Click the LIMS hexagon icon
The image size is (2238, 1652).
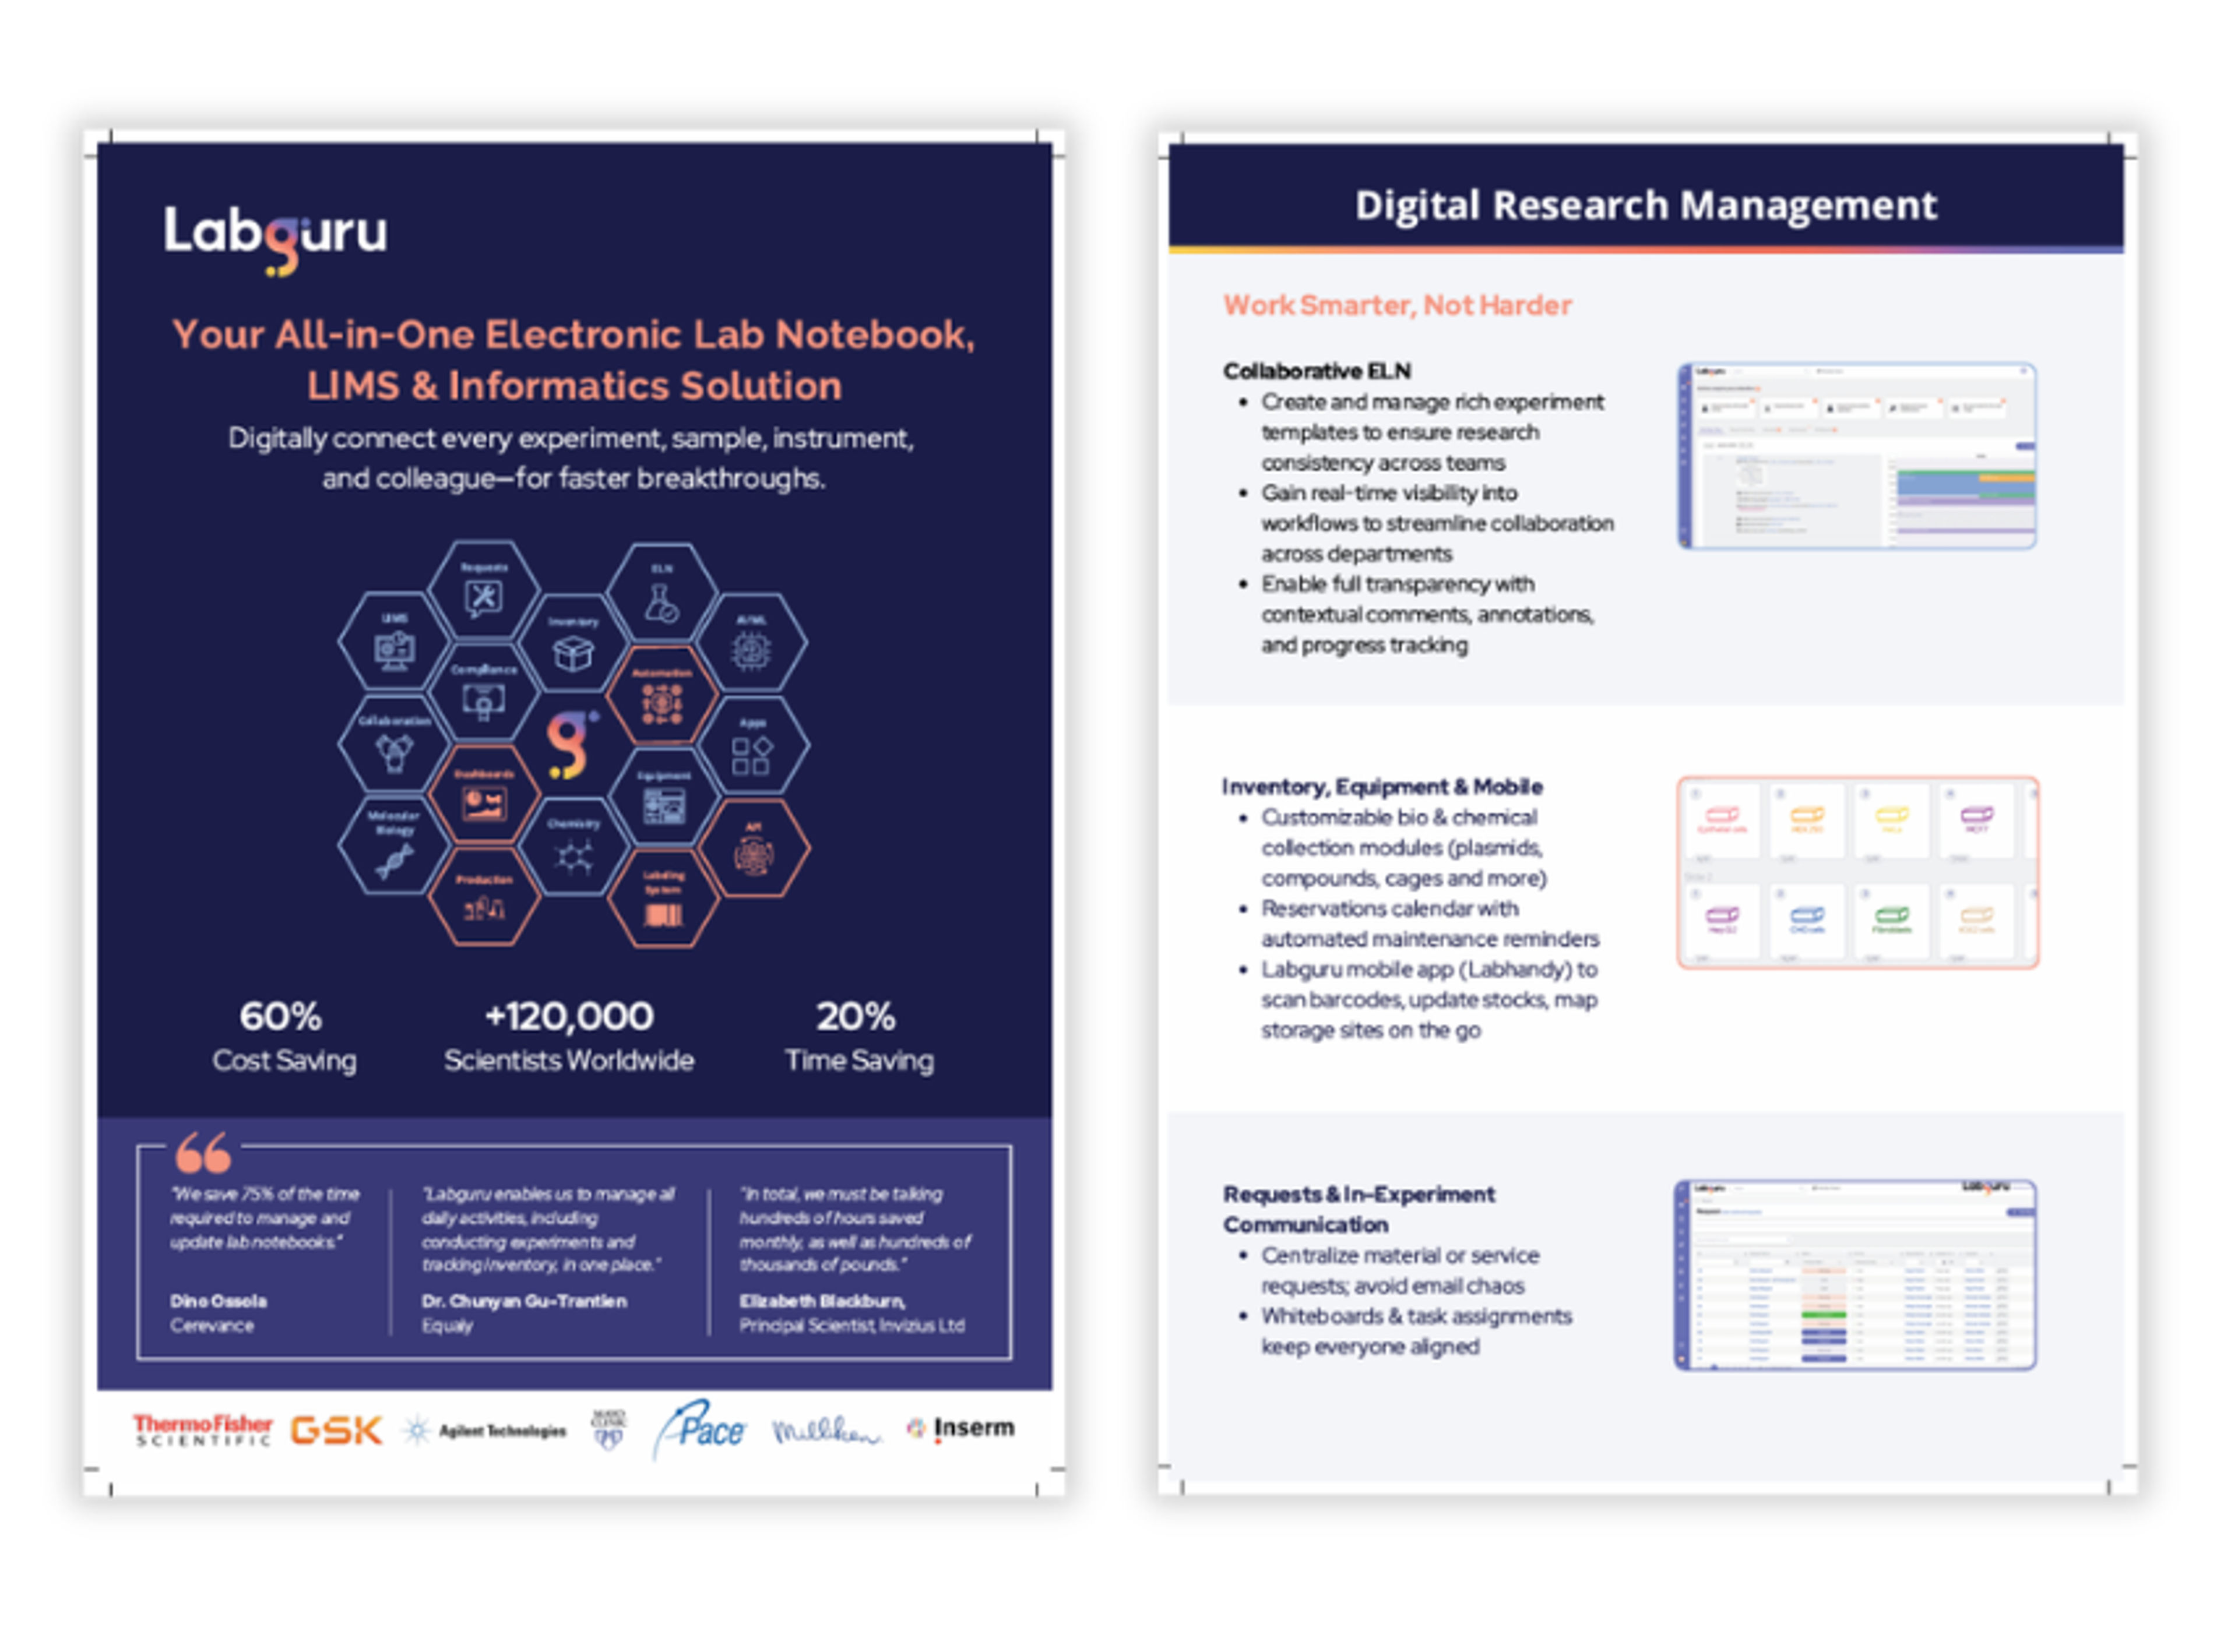pos(394,642)
